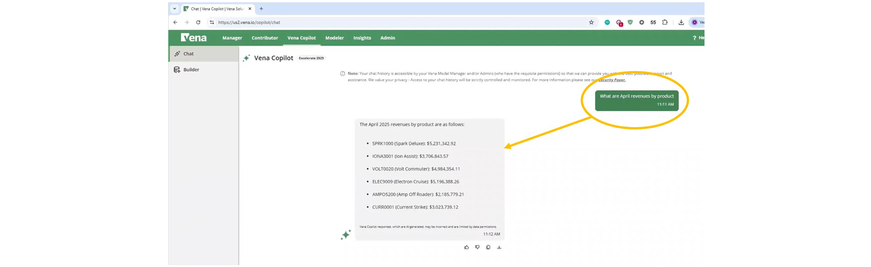Reload the page
The image size is (871, 267).
(x=198, y=22)
